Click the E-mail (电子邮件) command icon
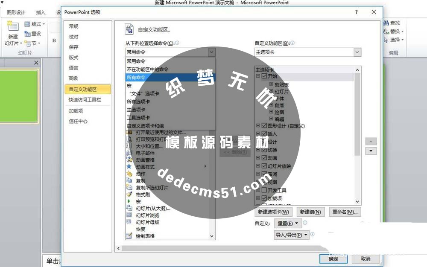Viewport: 427px width, 267px height. click(x=128, y=153)
